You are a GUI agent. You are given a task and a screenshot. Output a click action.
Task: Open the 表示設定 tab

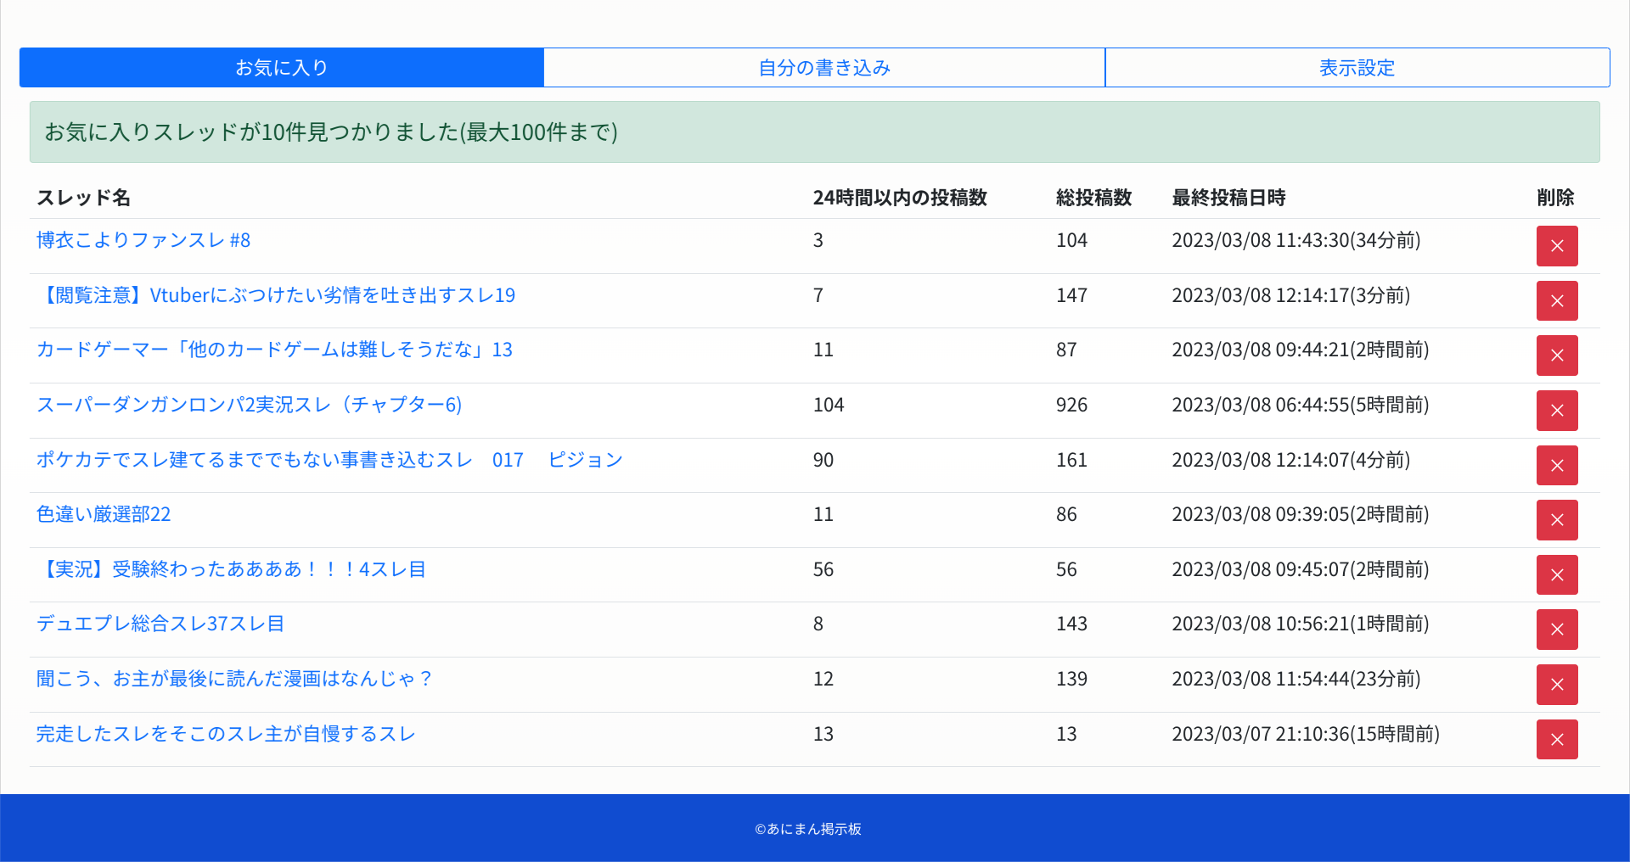(x=1357, y=68)
